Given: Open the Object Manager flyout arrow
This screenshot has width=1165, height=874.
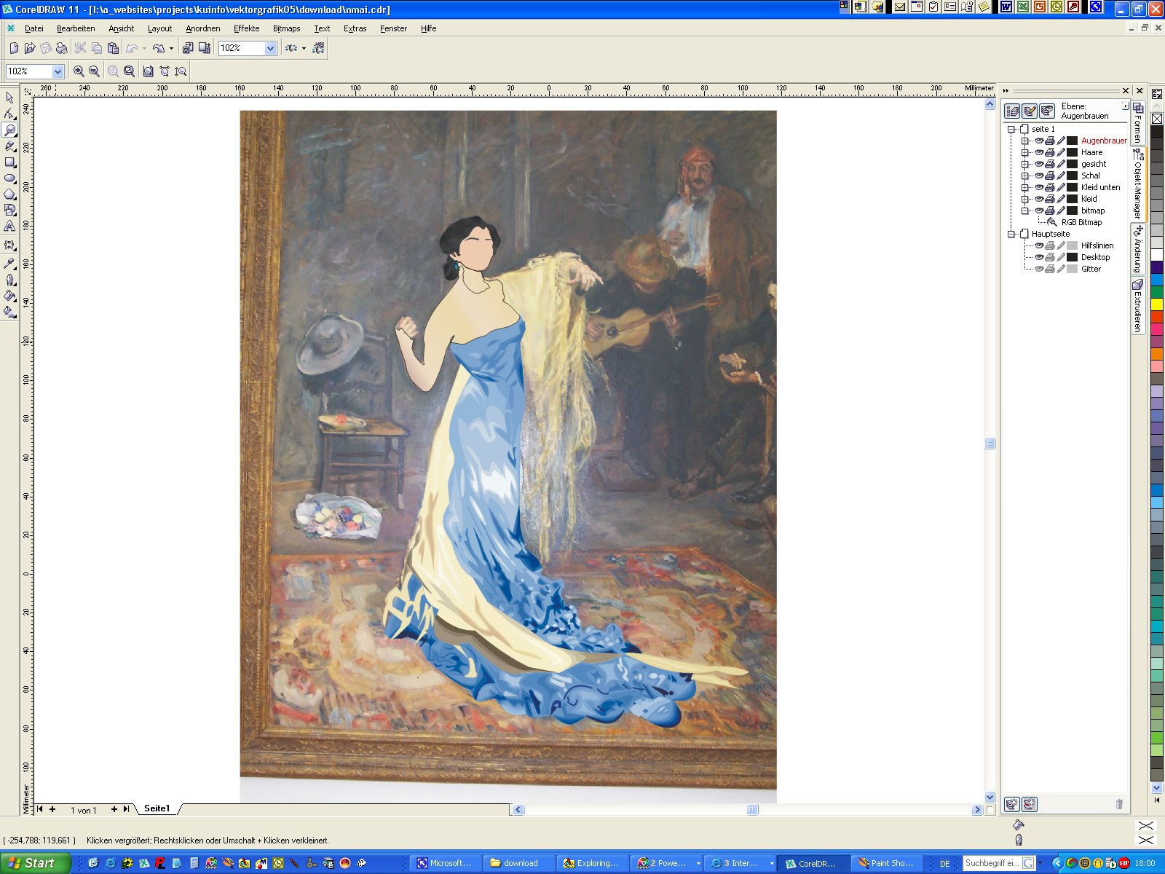Looking at the screenshot, I should pyautogui.click(x=1125, y=106).
